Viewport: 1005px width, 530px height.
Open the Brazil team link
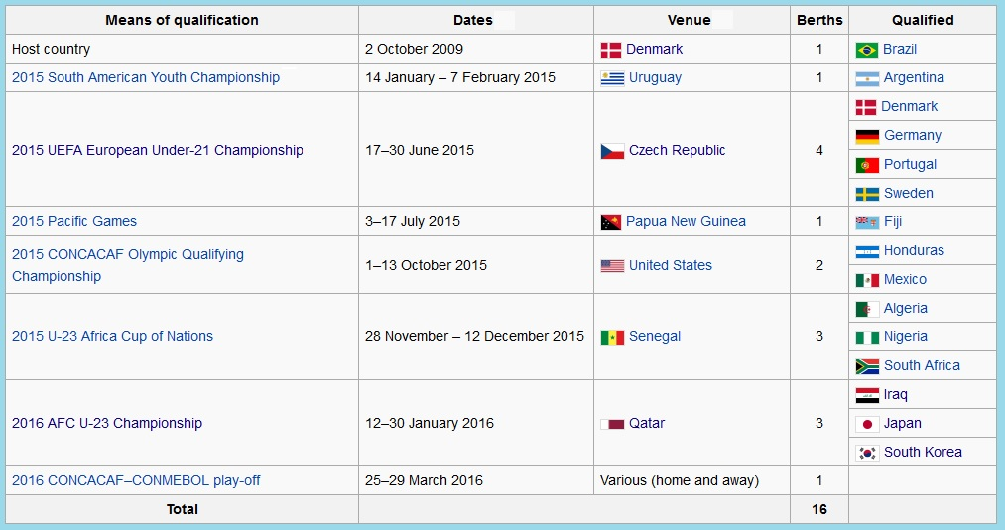[900, 49]
